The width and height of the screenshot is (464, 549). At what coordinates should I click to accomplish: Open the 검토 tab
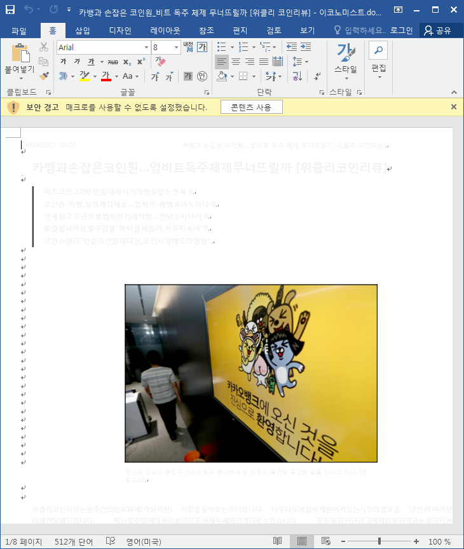pyautogui.click(x=274, y=30)
